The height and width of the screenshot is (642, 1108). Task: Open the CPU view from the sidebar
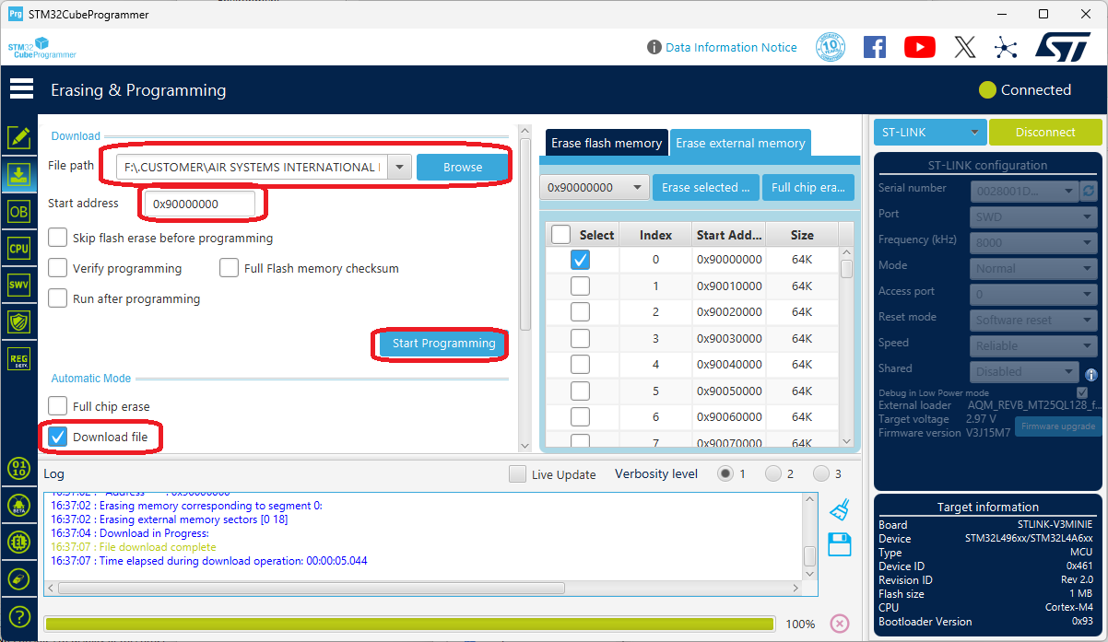click(19, 248)
